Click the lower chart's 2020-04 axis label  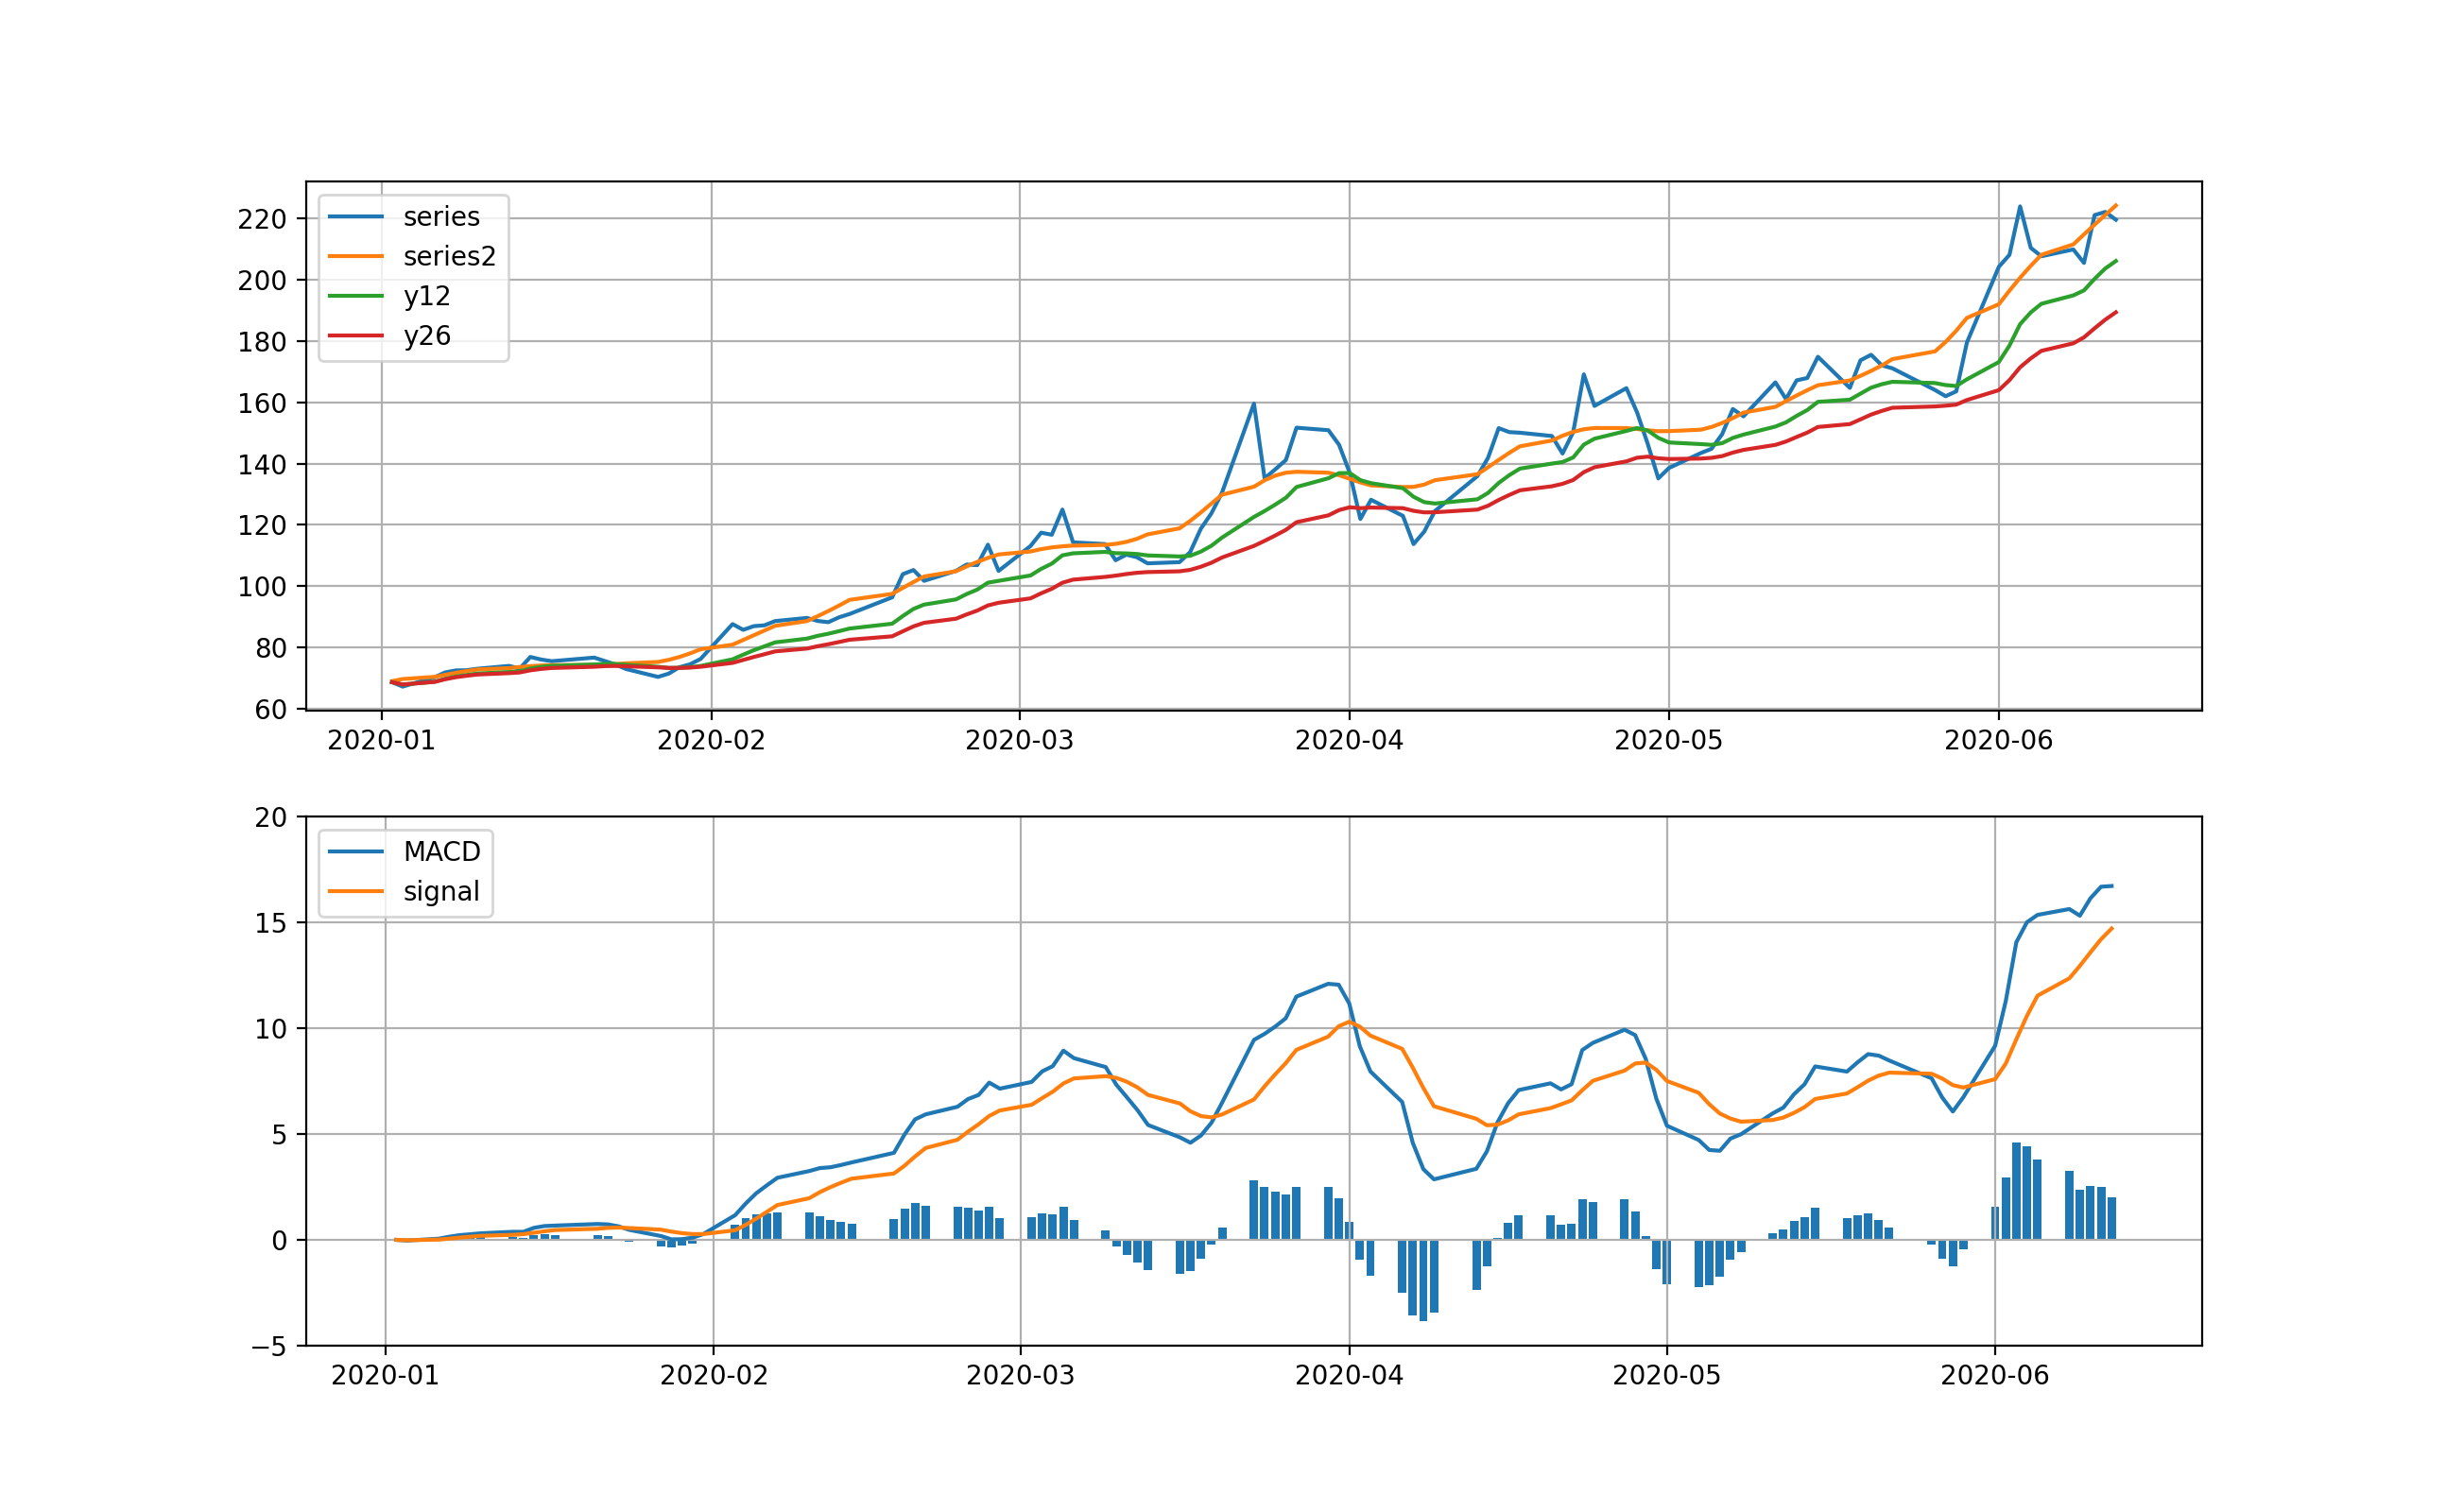[x=1349, y=1376]
